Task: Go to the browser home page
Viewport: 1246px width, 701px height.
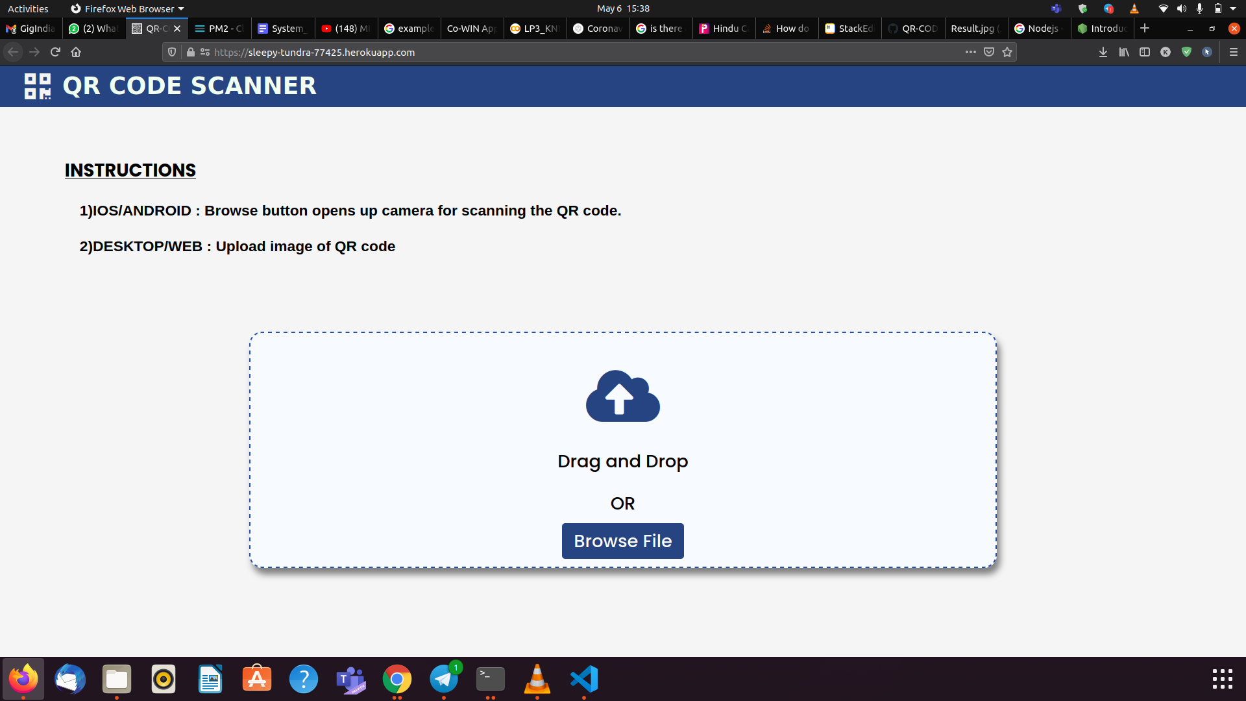Action: 76,52
